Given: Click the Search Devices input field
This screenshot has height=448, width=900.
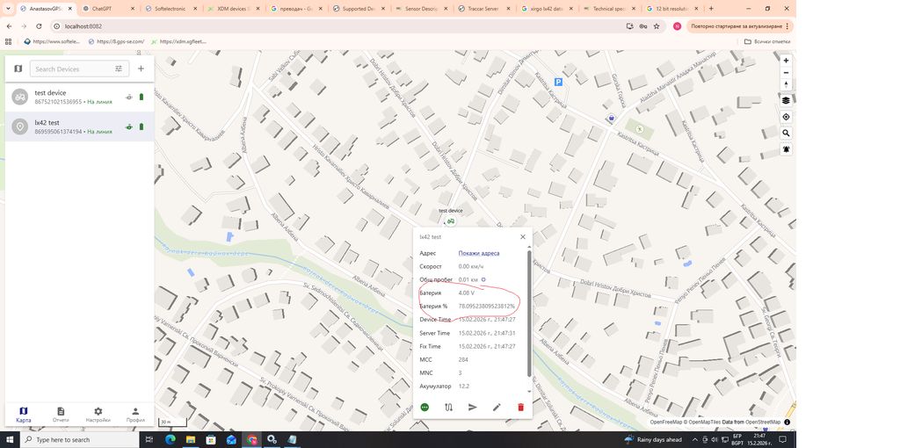Looking at the screenshot, I should pos(72,69).
